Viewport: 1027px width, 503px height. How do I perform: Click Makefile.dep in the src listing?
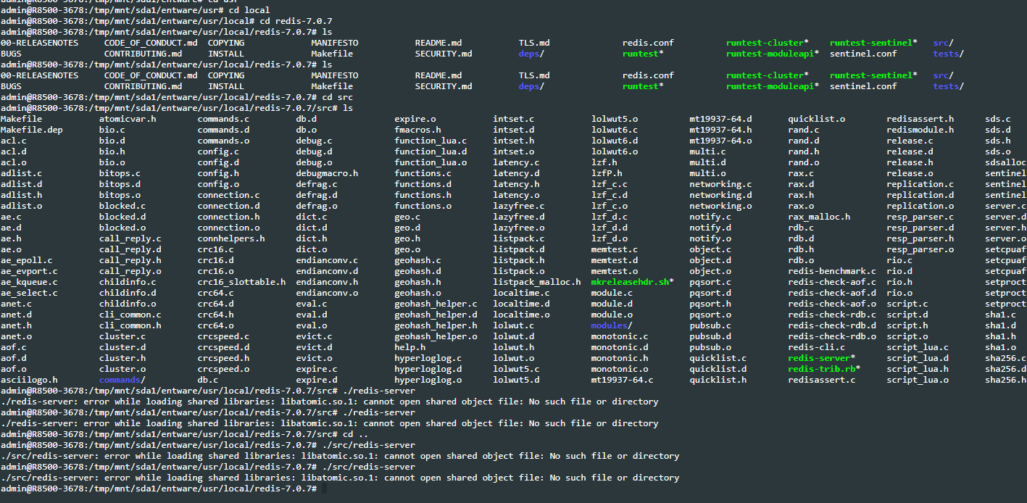pyautogui.click(x=32, y=130)
